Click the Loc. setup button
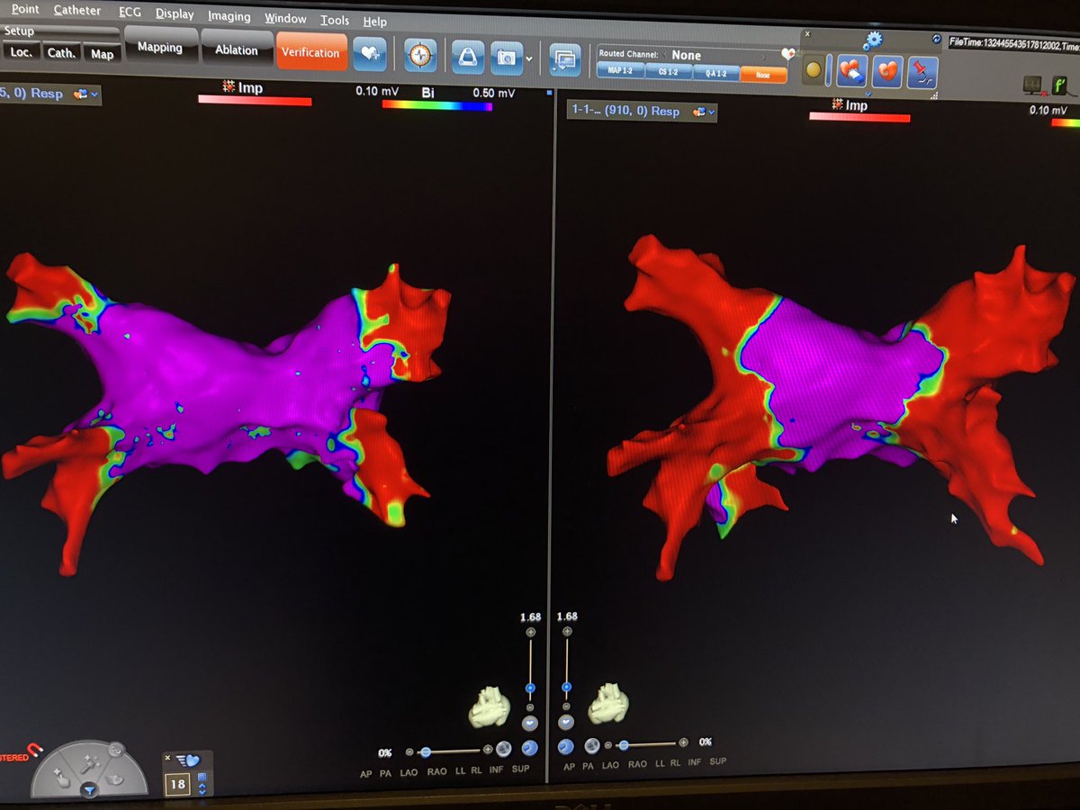Viewport: 1080px width, 810px height. click(22, 52)
